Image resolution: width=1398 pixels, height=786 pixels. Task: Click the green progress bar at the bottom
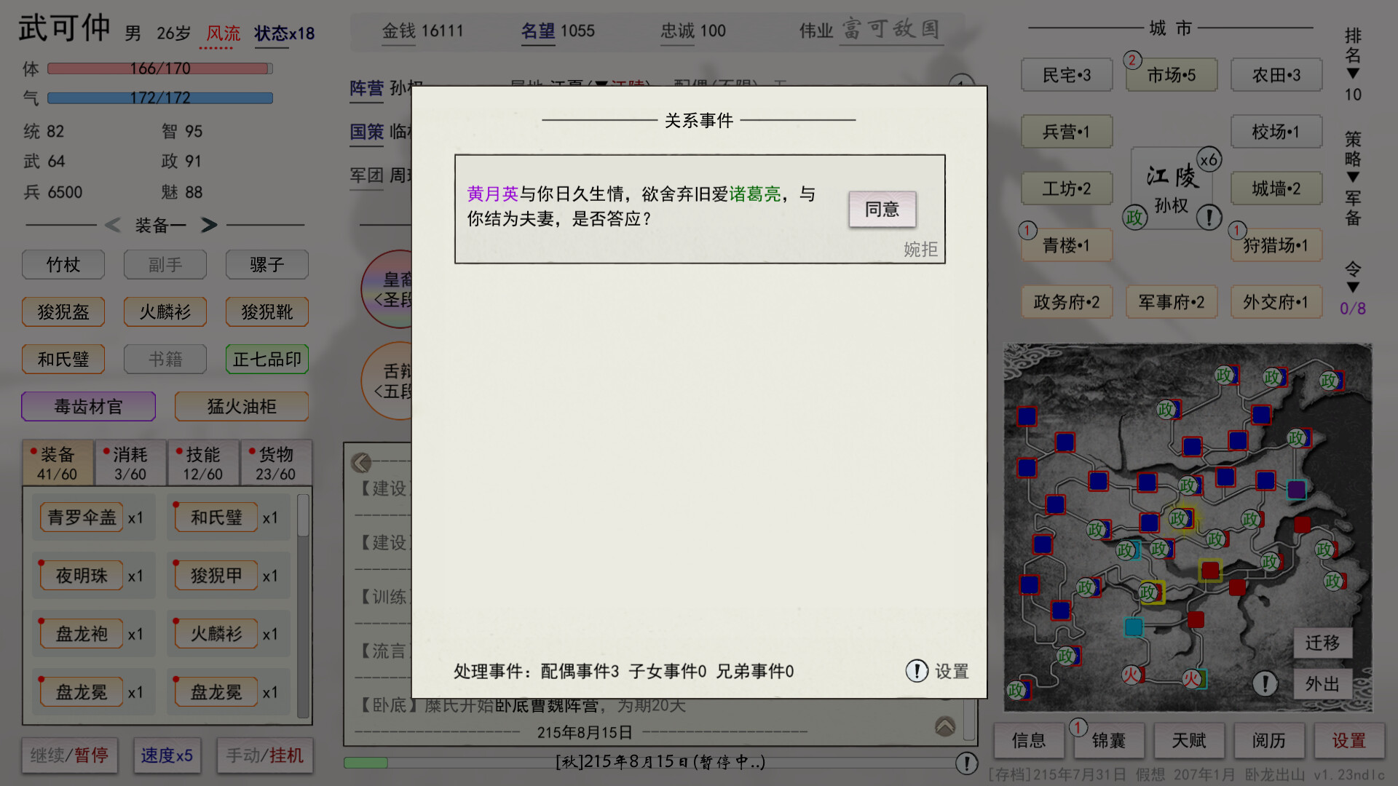coord(365,763)
